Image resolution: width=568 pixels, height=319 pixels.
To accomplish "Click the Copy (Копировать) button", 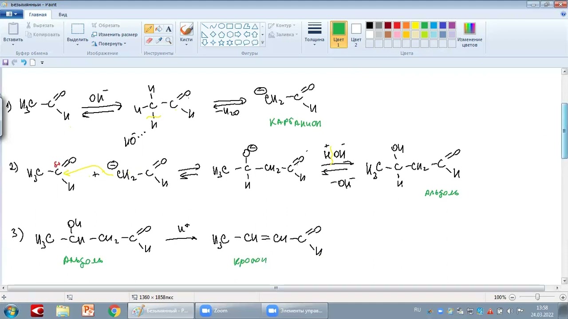I will (43, 35).
